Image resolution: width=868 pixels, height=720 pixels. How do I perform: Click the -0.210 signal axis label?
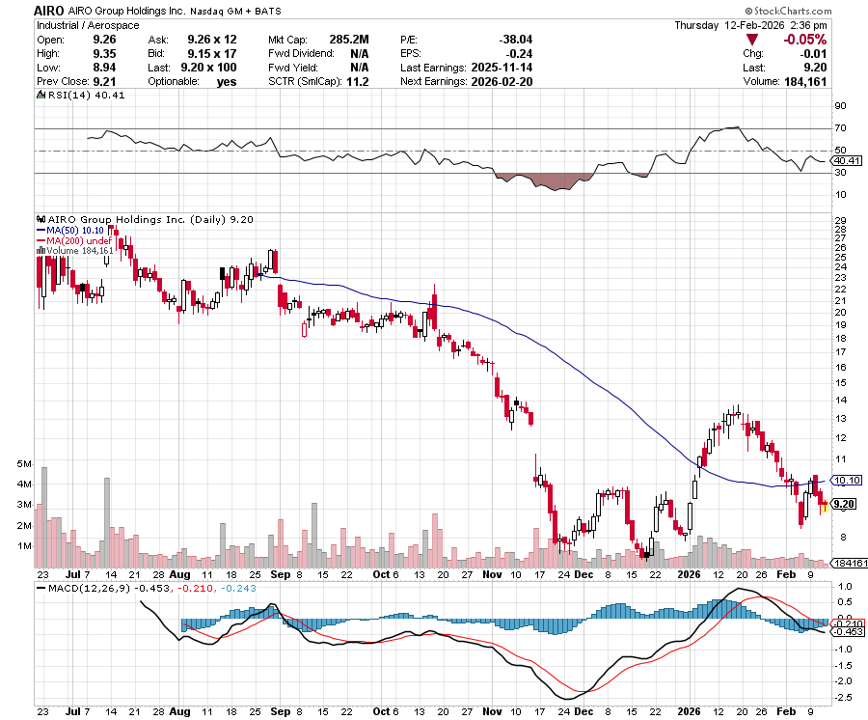click(849, 623)
